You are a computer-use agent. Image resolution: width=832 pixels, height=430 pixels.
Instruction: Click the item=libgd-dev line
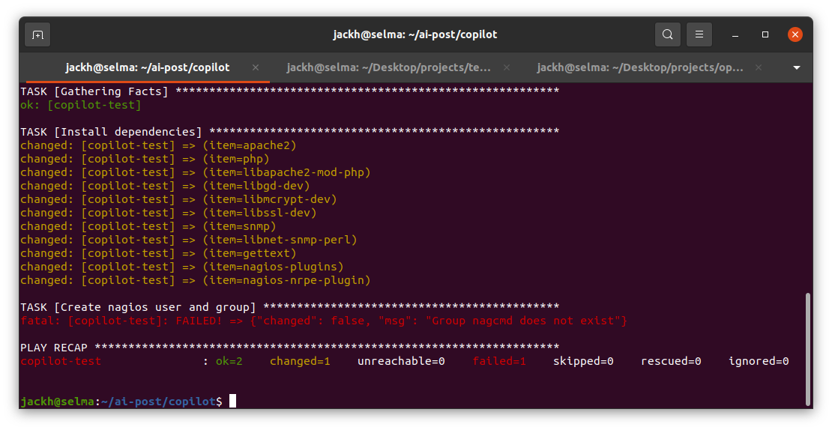[x=165, y=186]
